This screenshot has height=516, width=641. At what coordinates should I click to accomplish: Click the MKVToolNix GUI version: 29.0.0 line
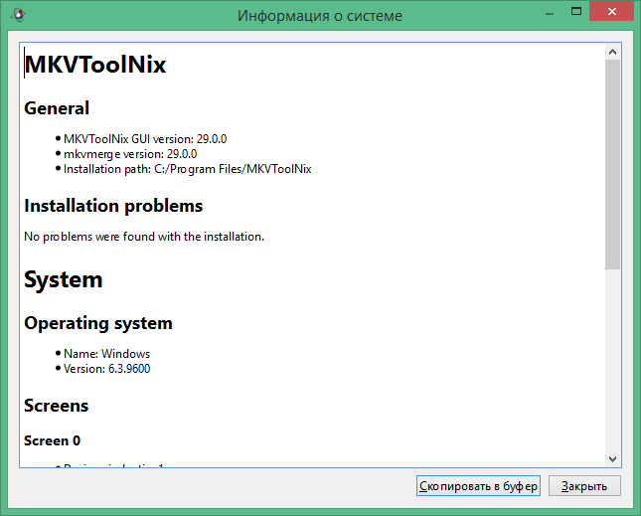click(145, 139)
